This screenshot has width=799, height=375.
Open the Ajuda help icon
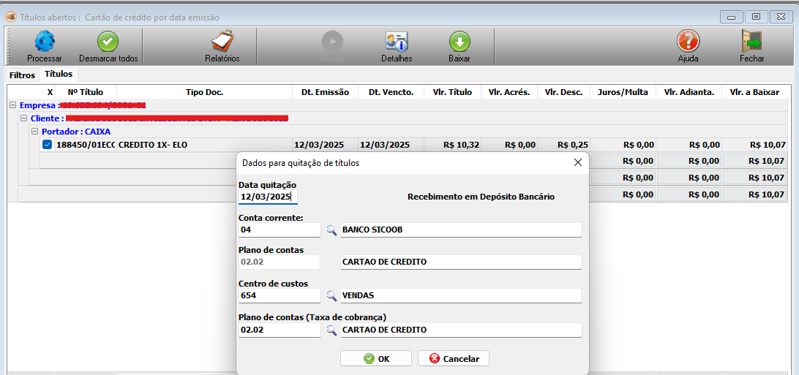(x=688, y=42)
